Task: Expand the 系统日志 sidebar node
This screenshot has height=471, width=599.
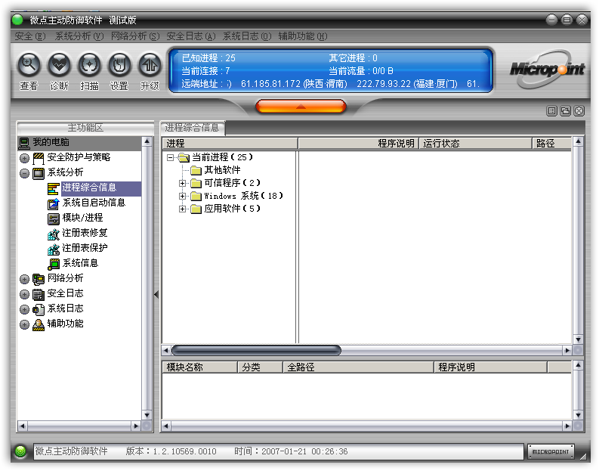Action: click(x=24, y=309)
